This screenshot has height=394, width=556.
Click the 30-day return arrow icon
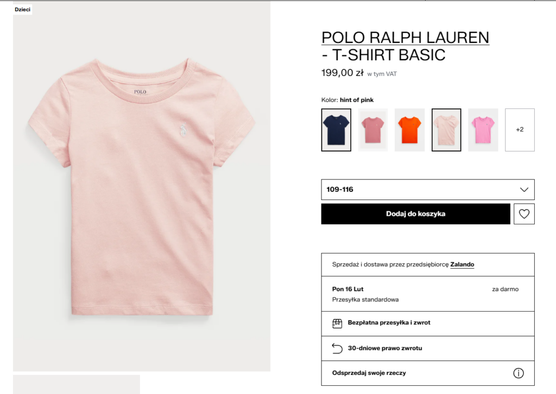pos(336,348)
